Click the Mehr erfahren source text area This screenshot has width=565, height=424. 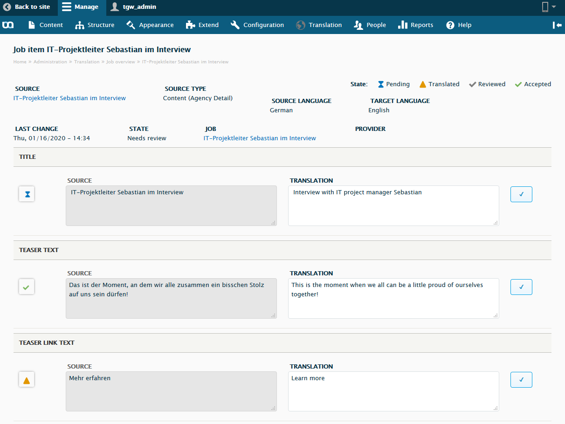coord(171,391)
